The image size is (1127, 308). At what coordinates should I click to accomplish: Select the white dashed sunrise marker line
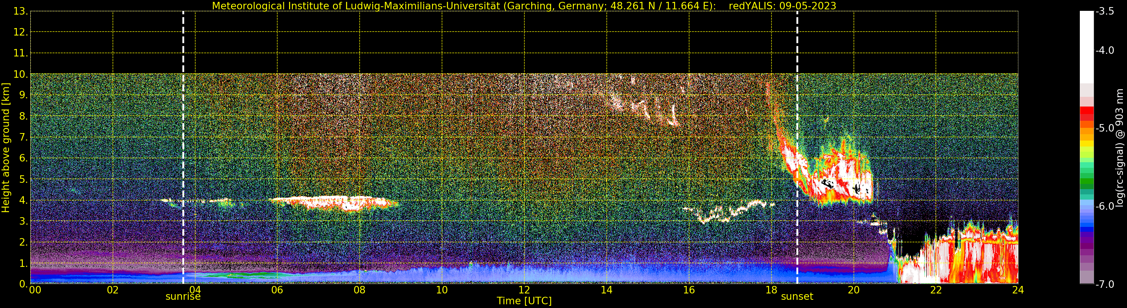[x=183, y=147]
